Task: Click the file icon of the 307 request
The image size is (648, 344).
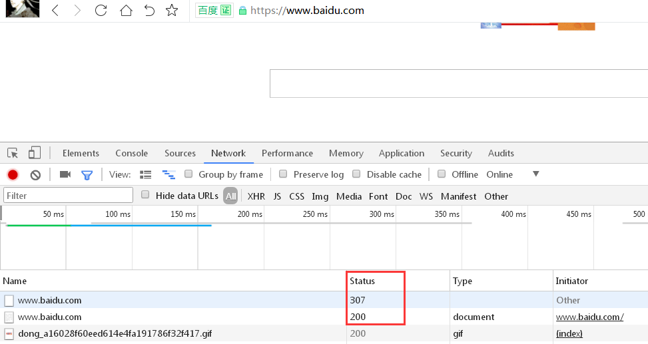Action: click(9, 300)
